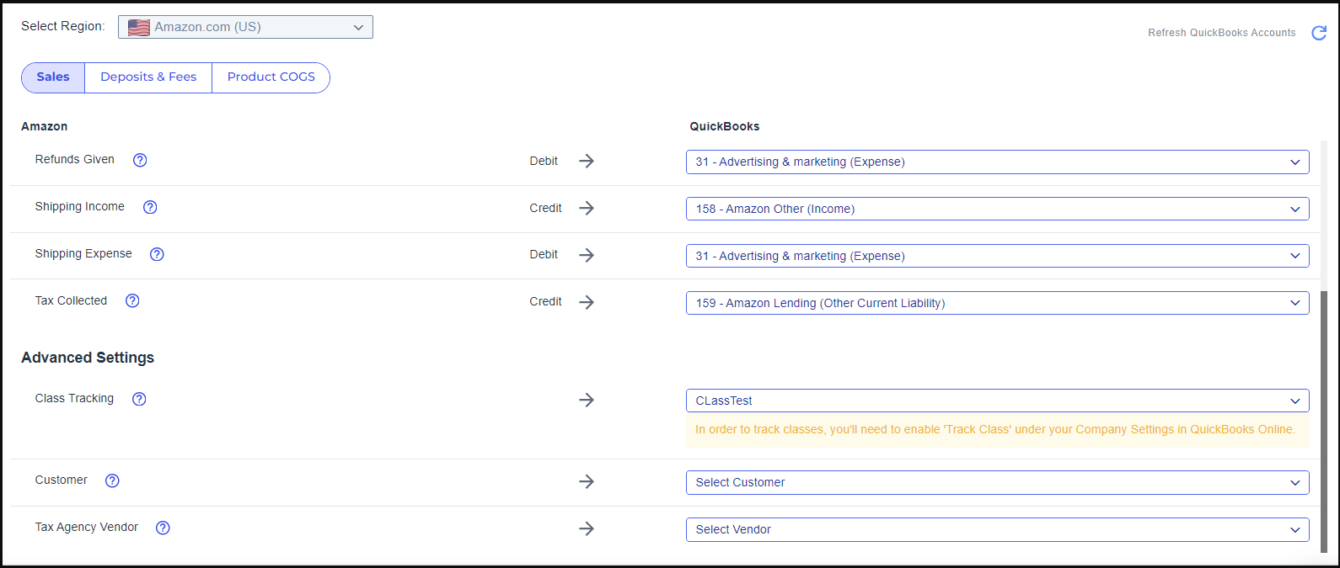Open help tooltip for Shipping Expense
This screenshot has height=568, width=1340.
(x=157, y=254)
